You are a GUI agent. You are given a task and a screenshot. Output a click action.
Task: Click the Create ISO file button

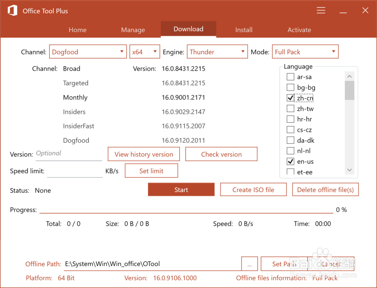pos(253,190)
